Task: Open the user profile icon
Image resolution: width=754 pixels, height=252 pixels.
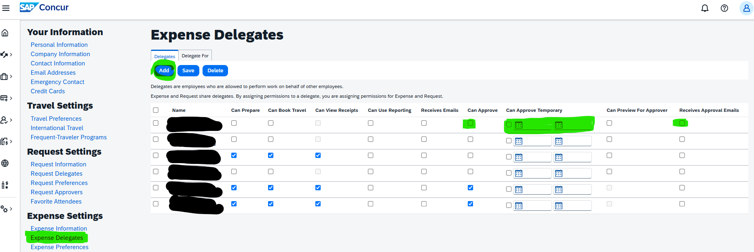Action: 746,8
